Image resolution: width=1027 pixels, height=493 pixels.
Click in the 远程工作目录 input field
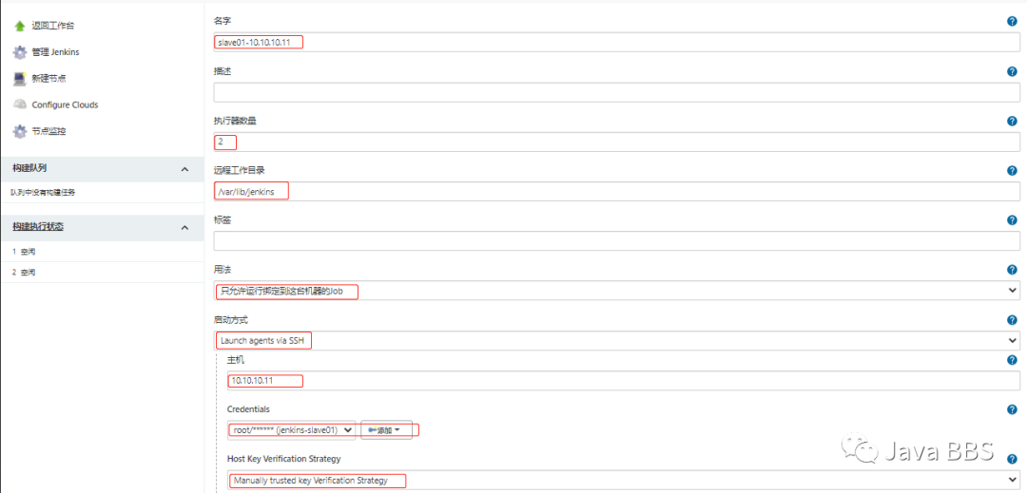coord(616,192)
